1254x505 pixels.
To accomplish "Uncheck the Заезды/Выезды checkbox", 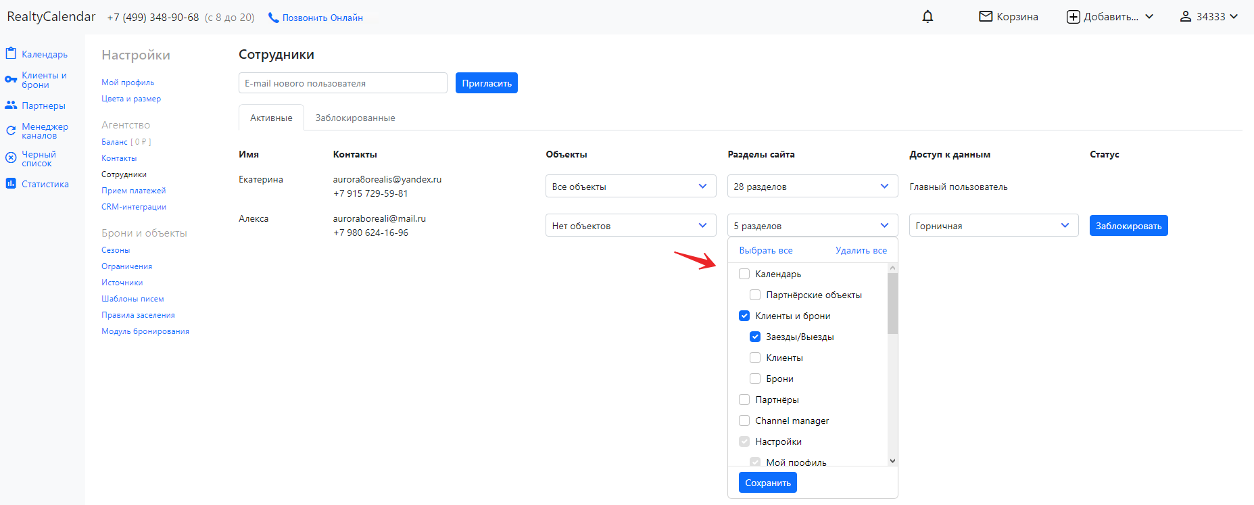I will point(755,337).
